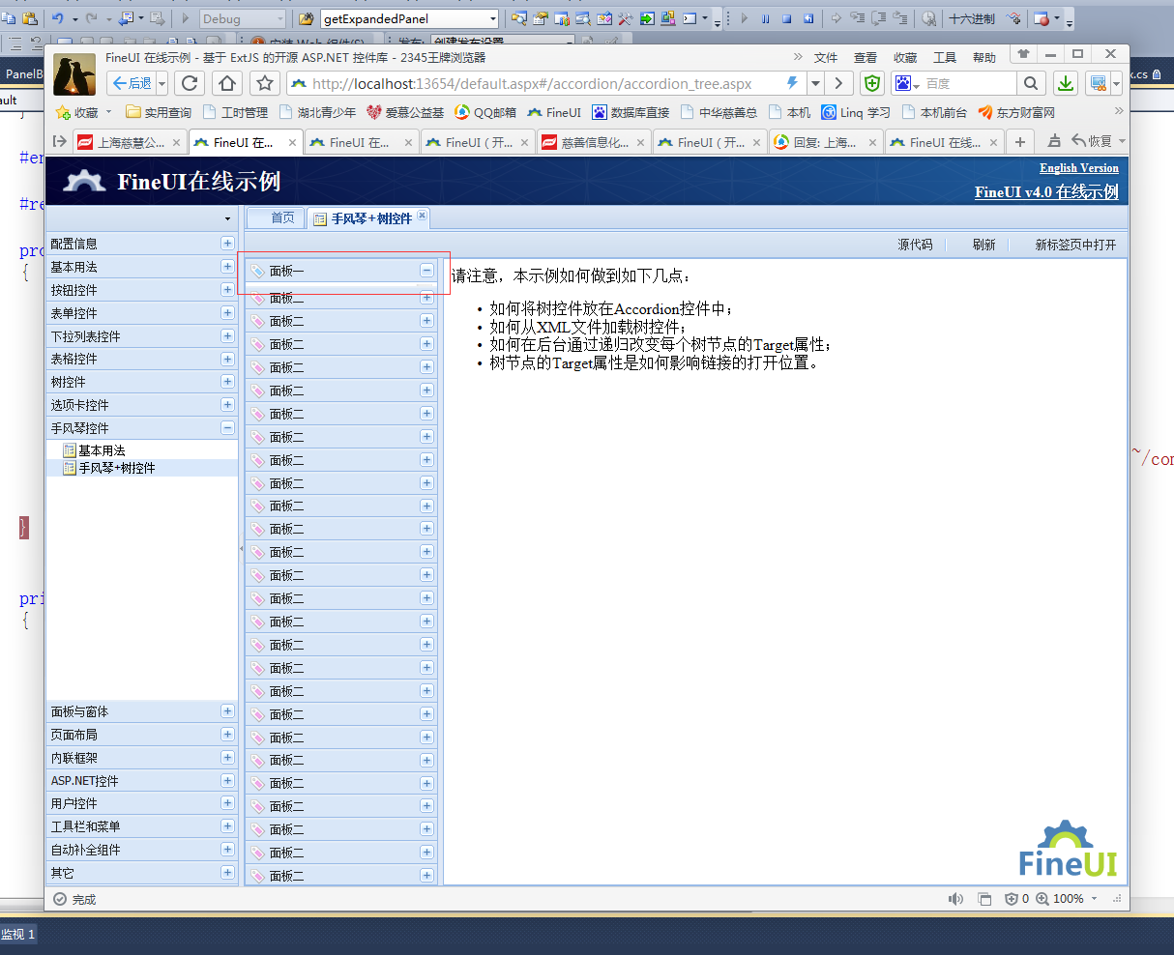Image resolution: width=1174 pixels, height=955 pixels.
Task: Click the browser skin shirt icon
Action: (1023, 54)
